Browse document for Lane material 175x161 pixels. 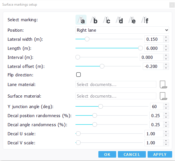(164, 85)
